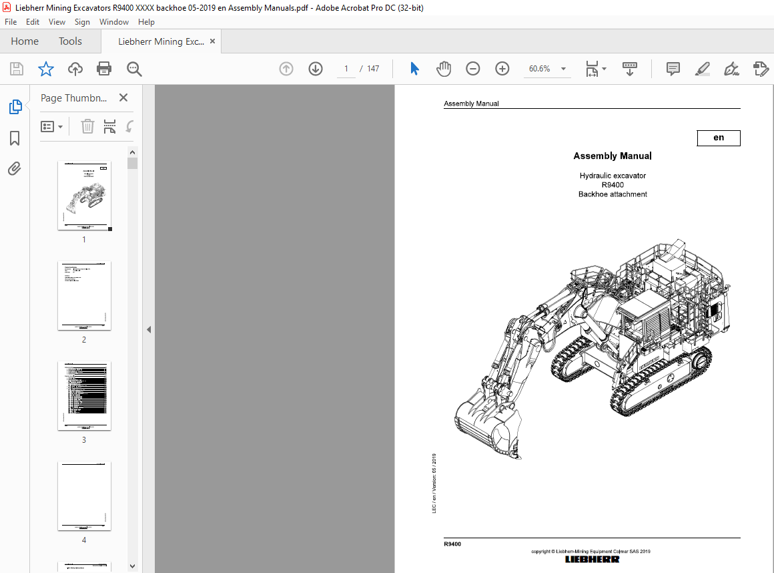Image resolution: width=774 pixels, height=573 pixels.
Task: Click the 60.6% zoom value field
Action: [540, 69]
